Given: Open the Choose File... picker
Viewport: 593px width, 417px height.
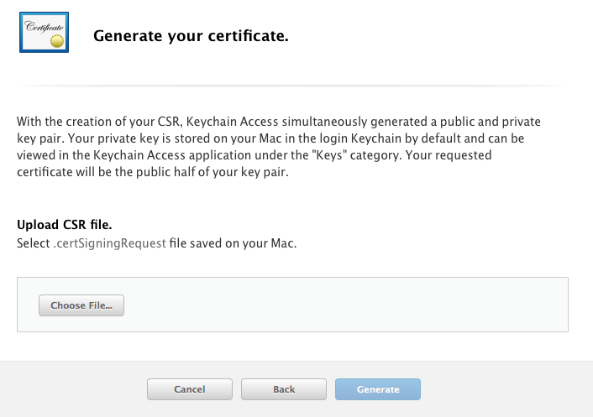Looking at the screenshot, I should point(81,305).
